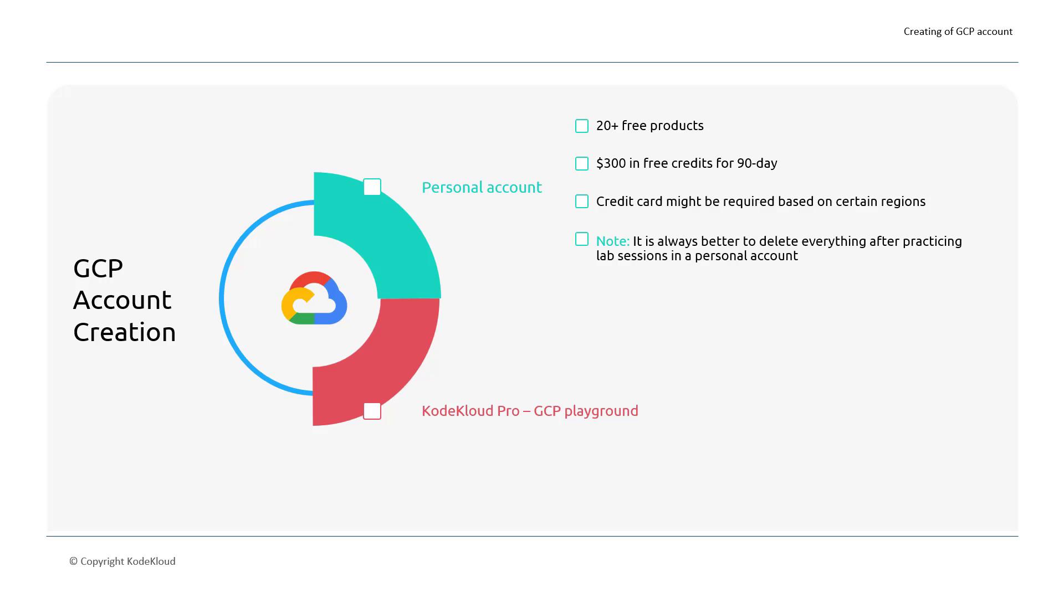The height and width of the screenshot is (598, 1064).
Task: Check the box next to the Note
Action: pos(582,239)
